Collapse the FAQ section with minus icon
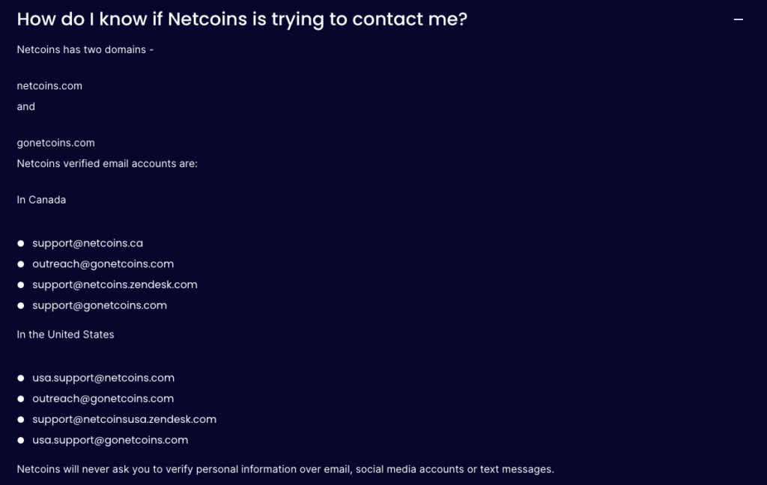 click(x=738, y=19)
